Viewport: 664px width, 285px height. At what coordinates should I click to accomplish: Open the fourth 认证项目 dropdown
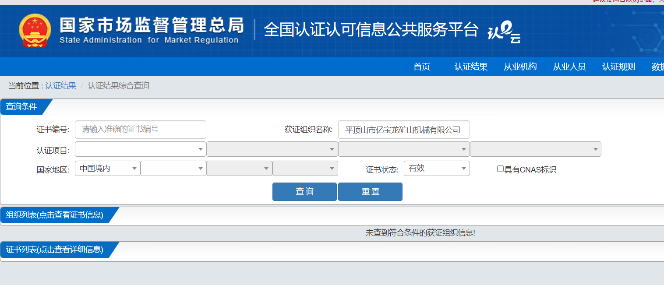tap(536, 149)
